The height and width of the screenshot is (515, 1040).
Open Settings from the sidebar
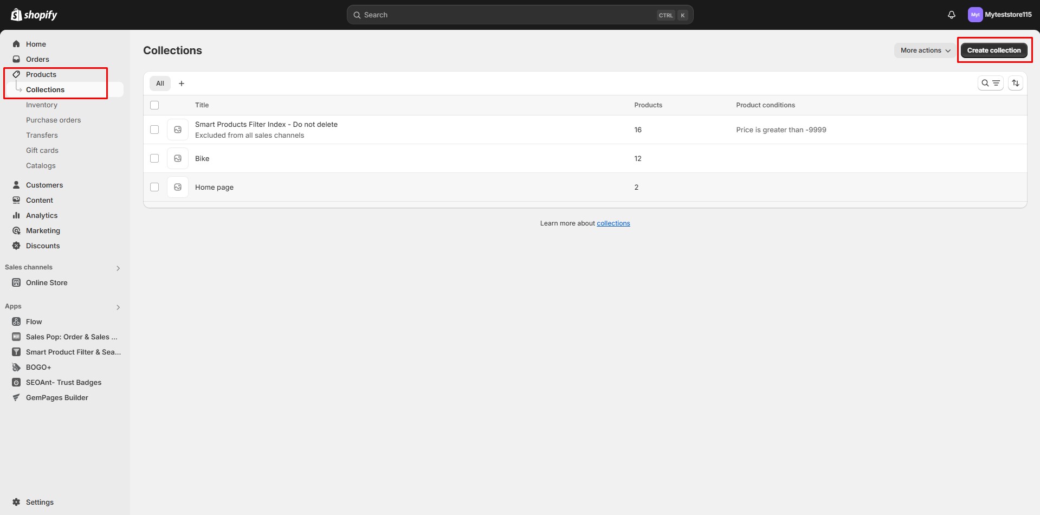coord(40,502)
